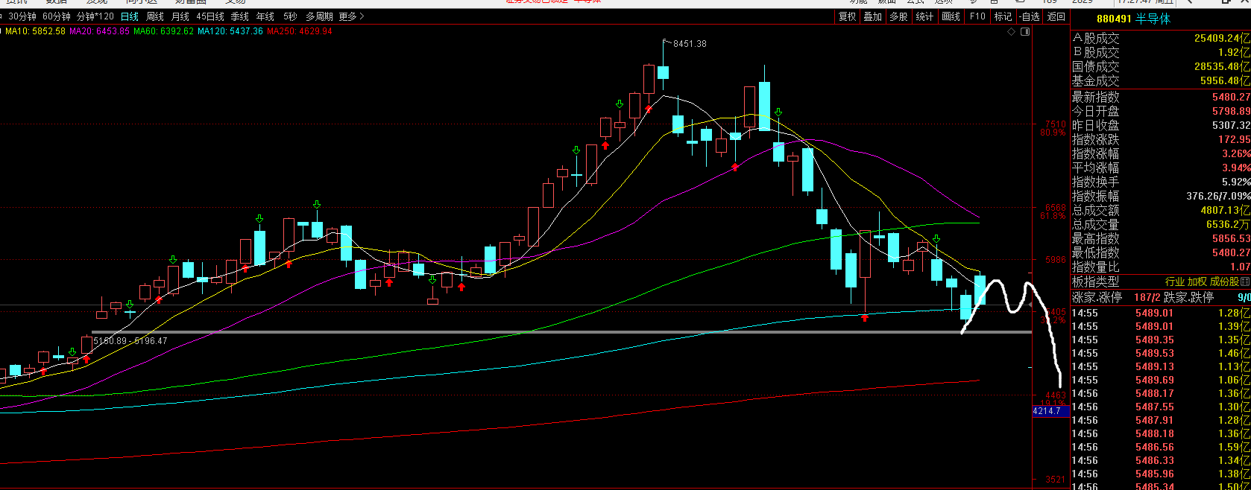Activate the 画线 drawing tools
The image size is (1251, 490).
coord(951,16)
